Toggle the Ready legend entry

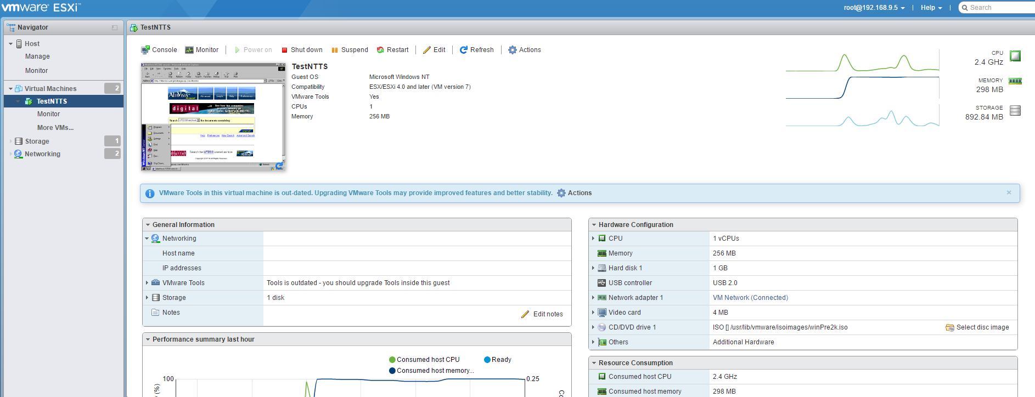498,360
